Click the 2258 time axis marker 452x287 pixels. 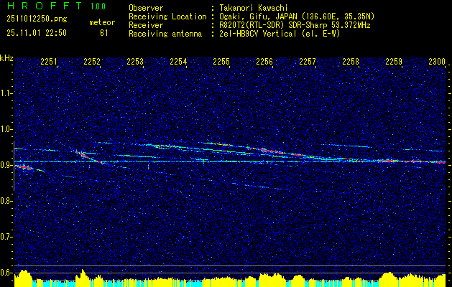coord(351,61)
